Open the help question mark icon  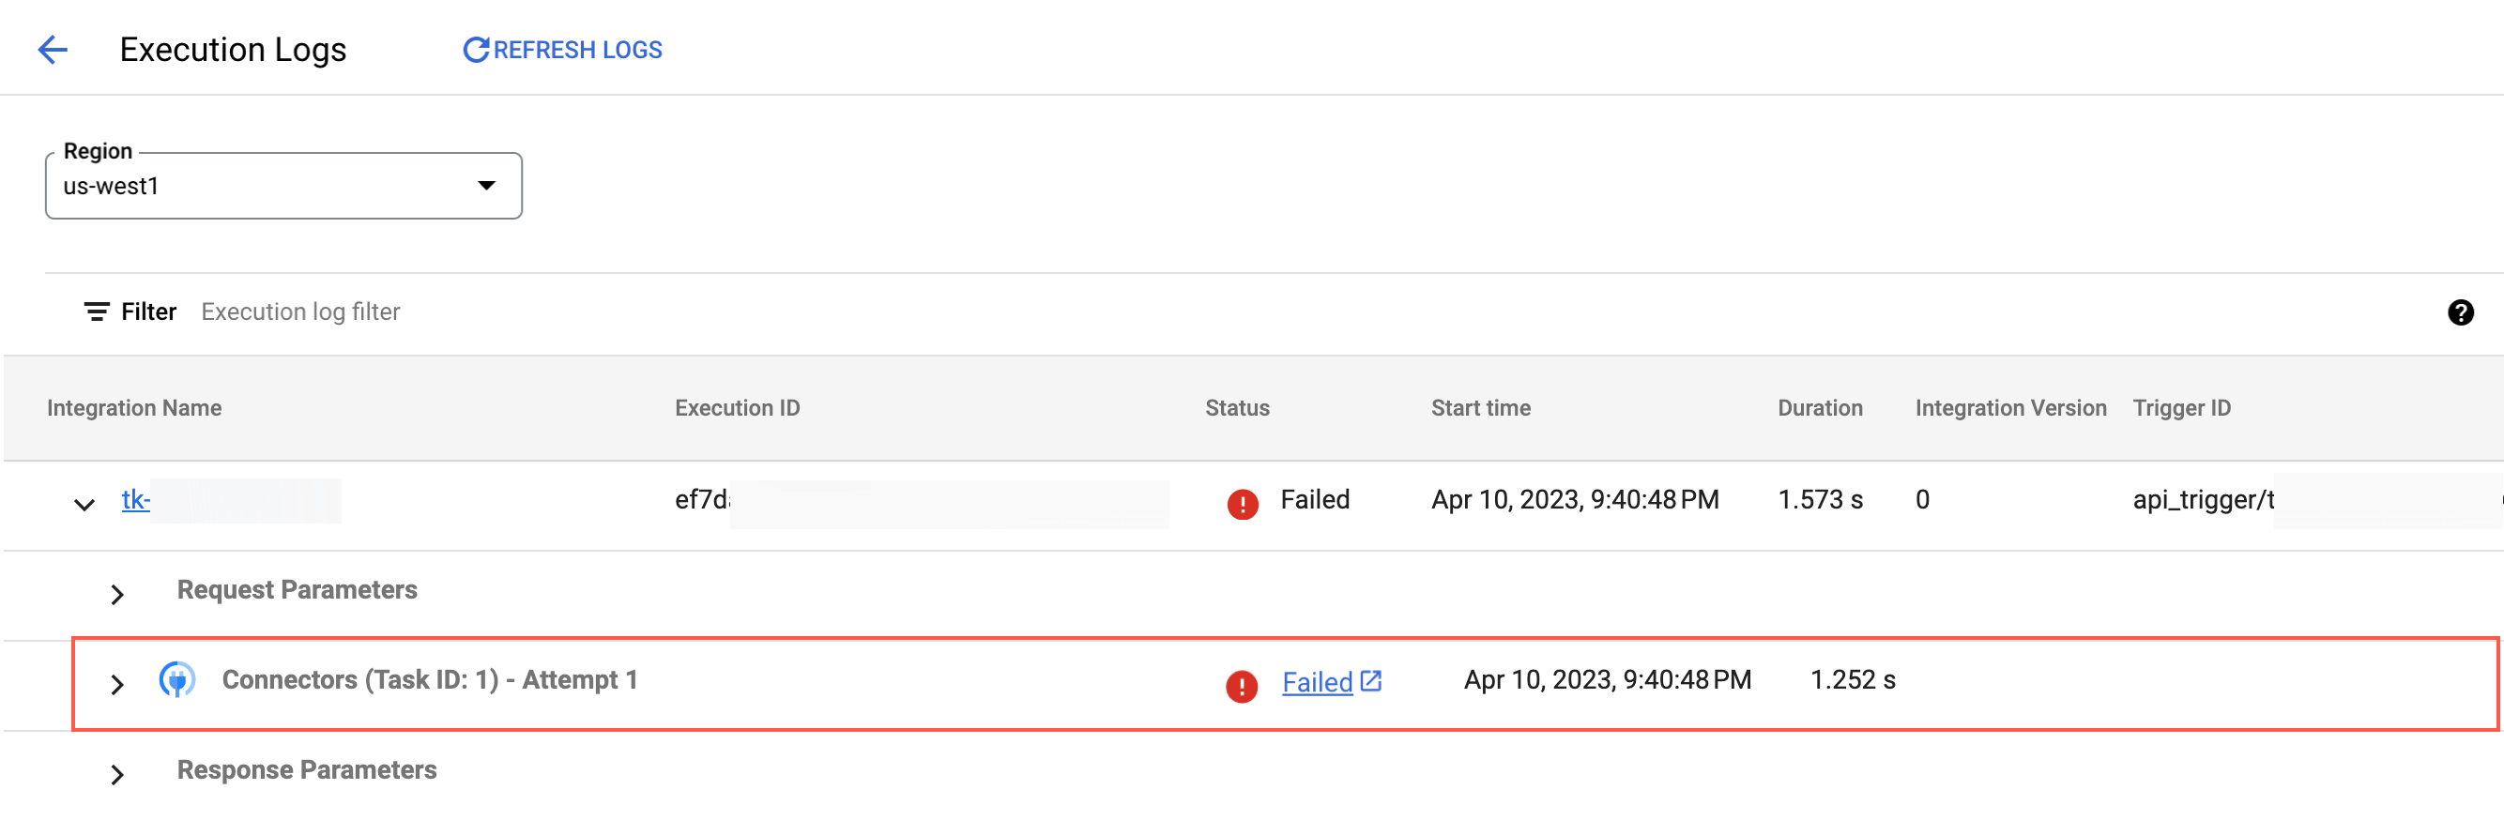[2460, 311]
